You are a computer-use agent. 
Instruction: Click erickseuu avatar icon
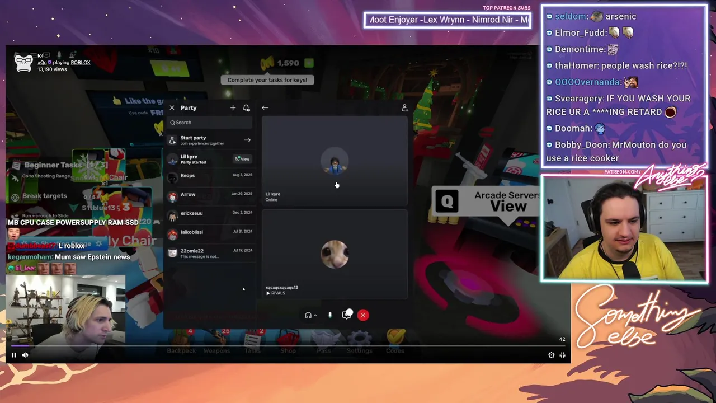pyautogui.click(x=172, y=215)
